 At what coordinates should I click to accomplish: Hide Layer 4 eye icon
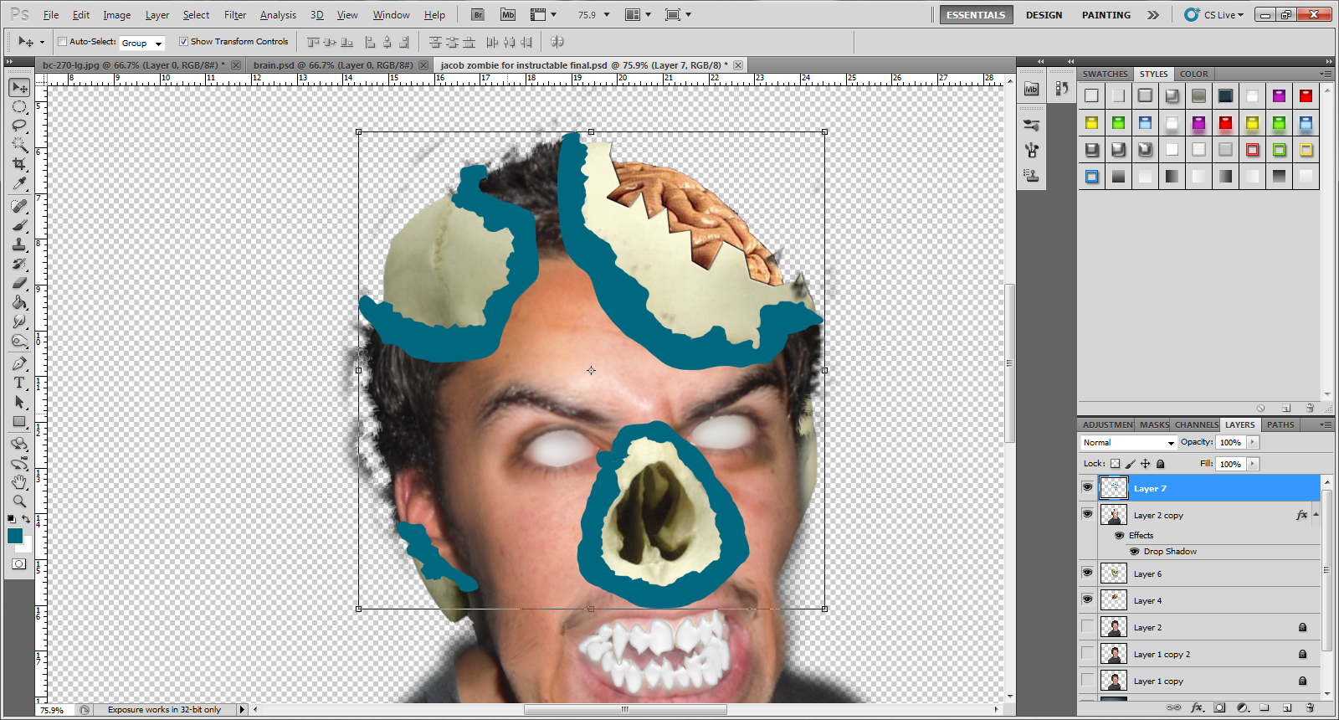tap(1087, 599)
